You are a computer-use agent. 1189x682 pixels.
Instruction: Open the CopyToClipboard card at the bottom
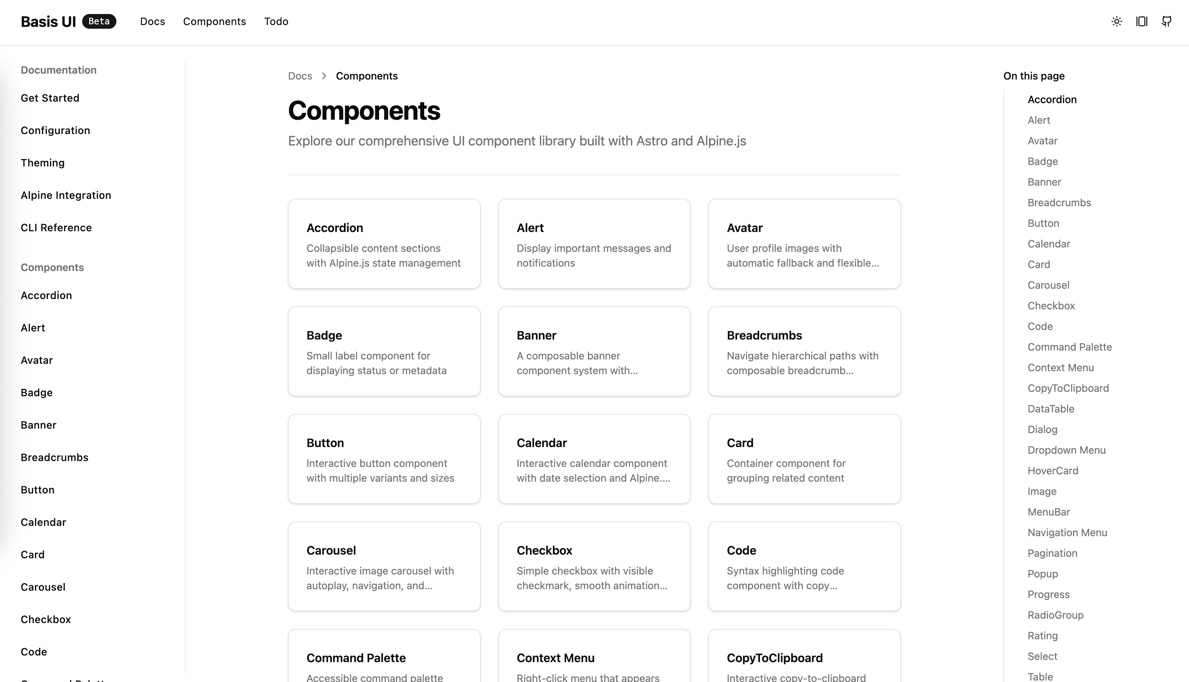pyautogui.click(x=804, y=658)
